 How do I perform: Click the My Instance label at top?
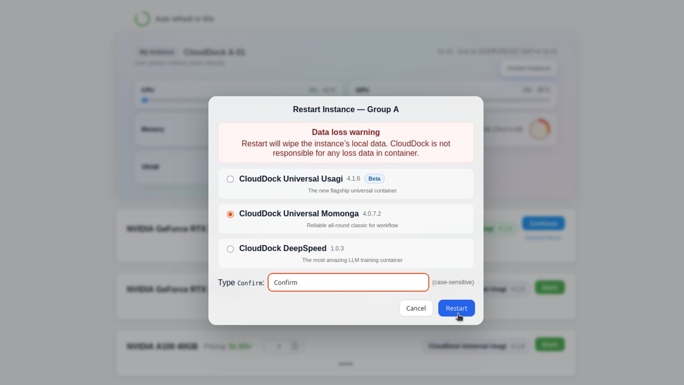(157, 52)
